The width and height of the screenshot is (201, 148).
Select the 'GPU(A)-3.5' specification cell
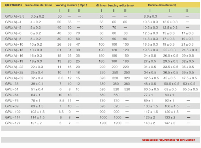tap(15, 16)
